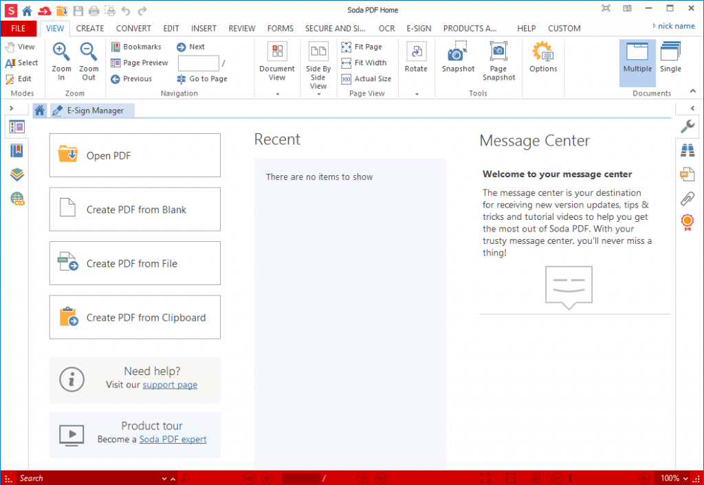704x485 pixels.
Task: Switch to the CREATE tab
Action: point(90,28)
